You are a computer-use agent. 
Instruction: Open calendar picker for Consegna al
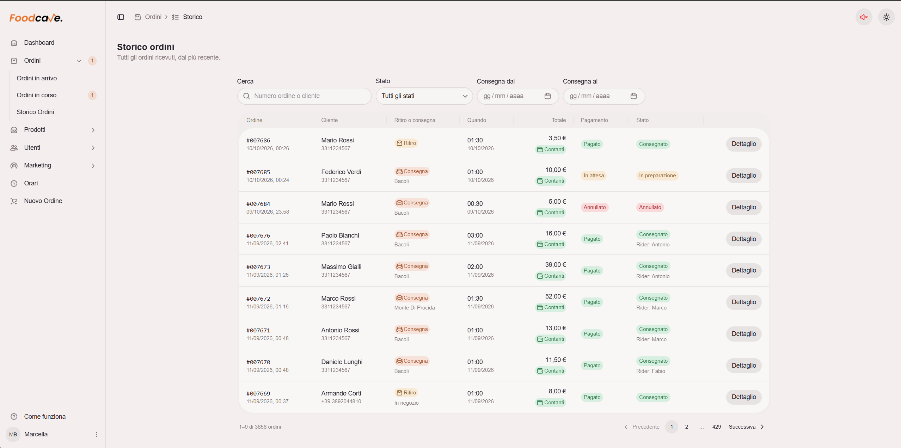(633, 96)
